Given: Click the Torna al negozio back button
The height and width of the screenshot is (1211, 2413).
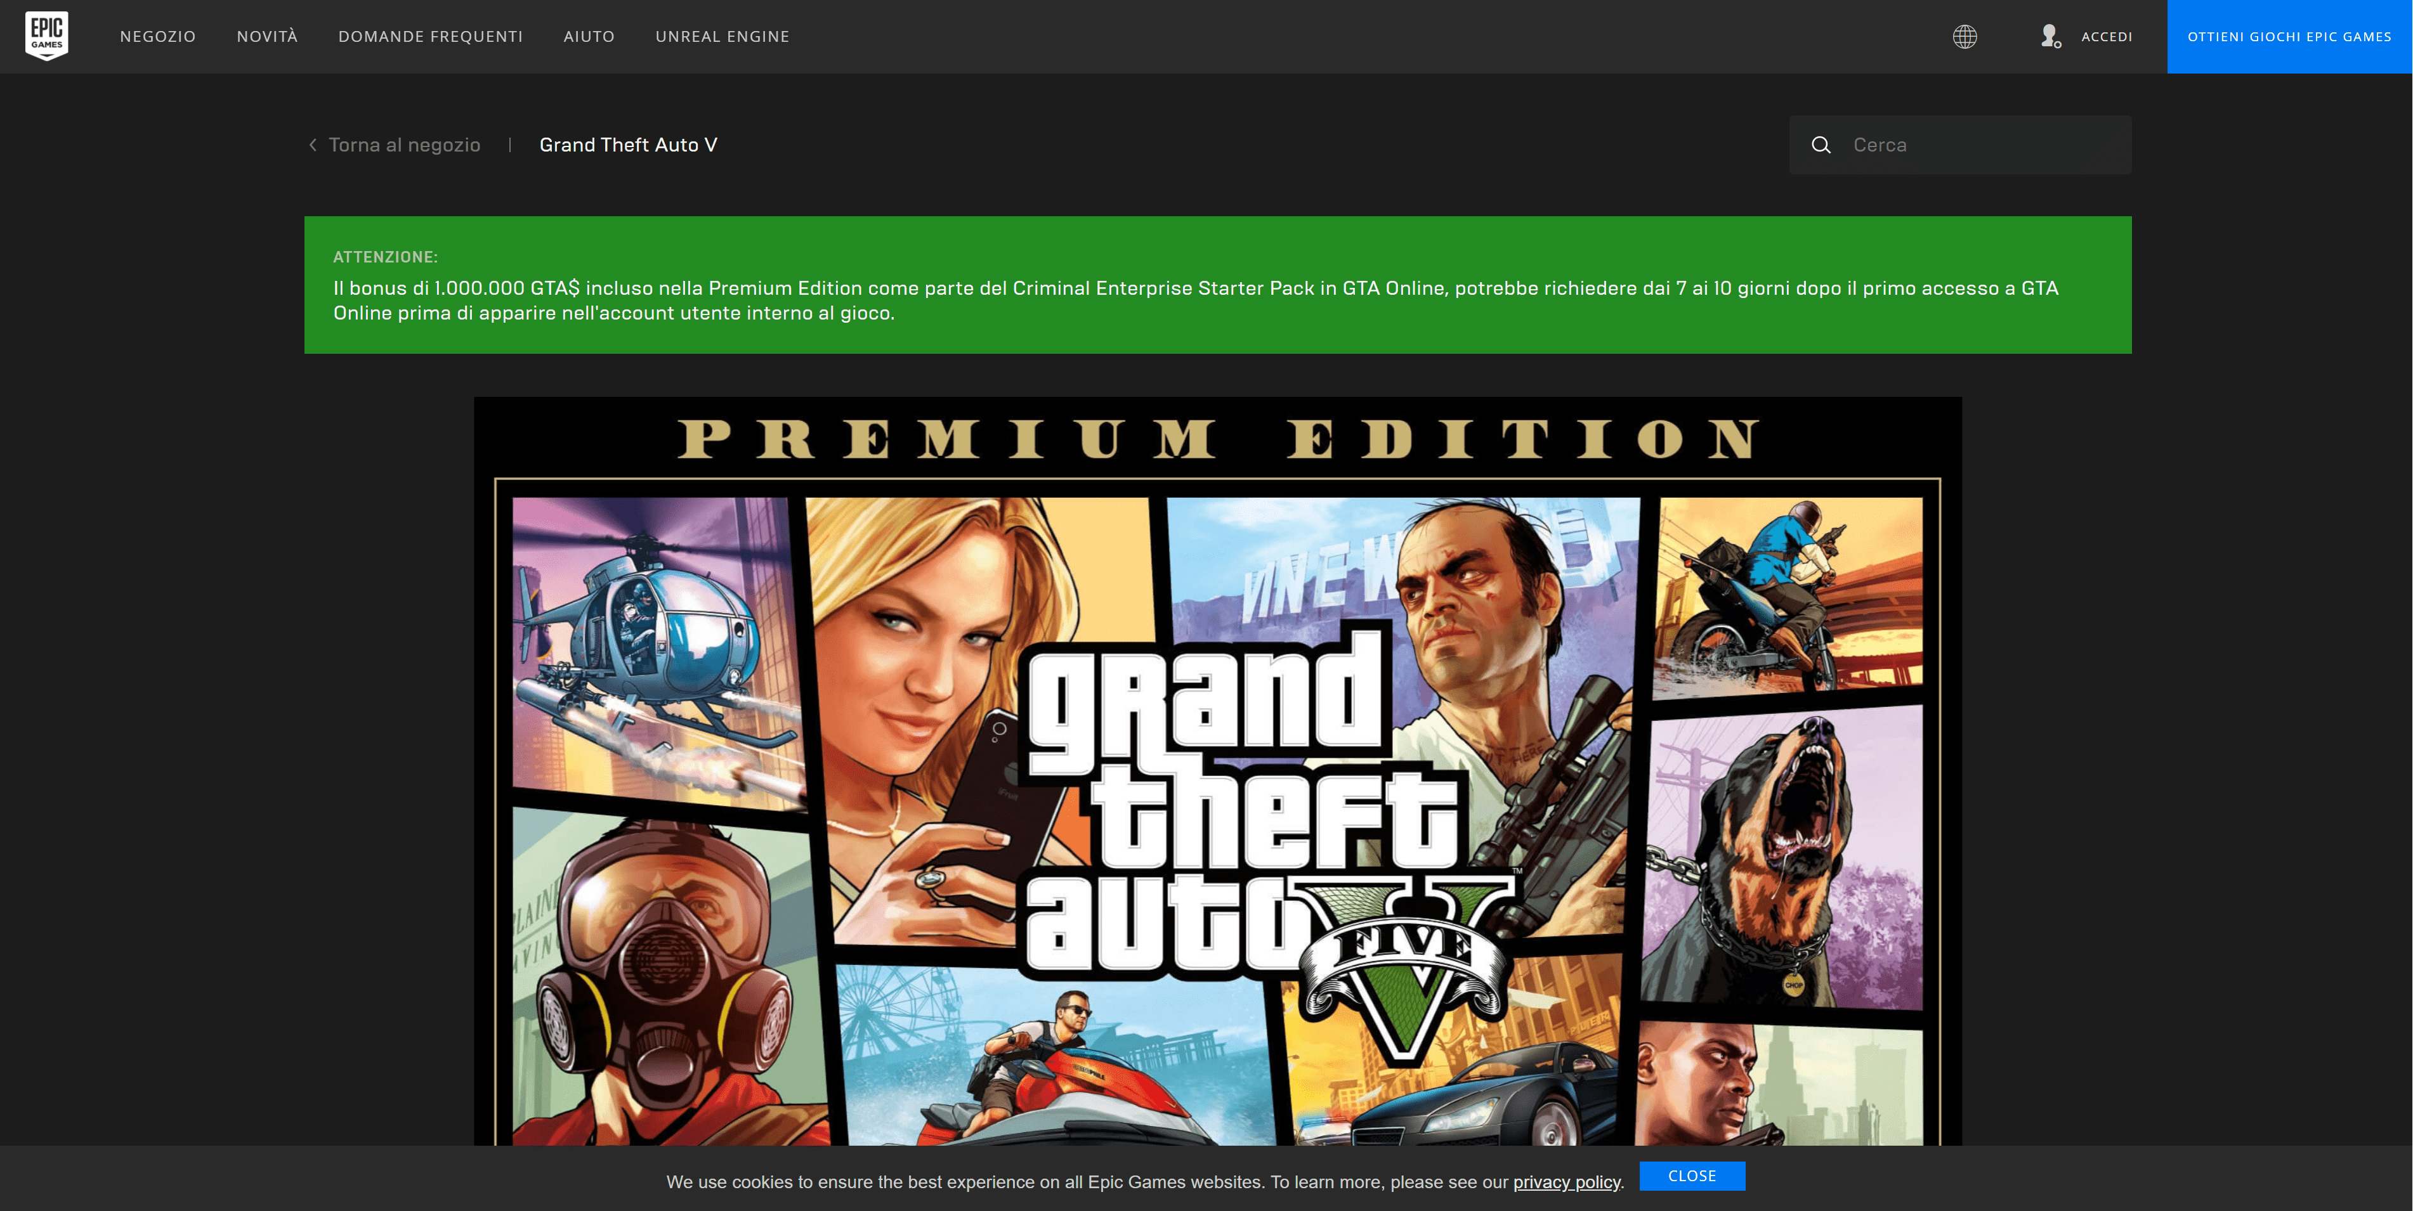Looking at the screenshot, I should tap(395, 145).
